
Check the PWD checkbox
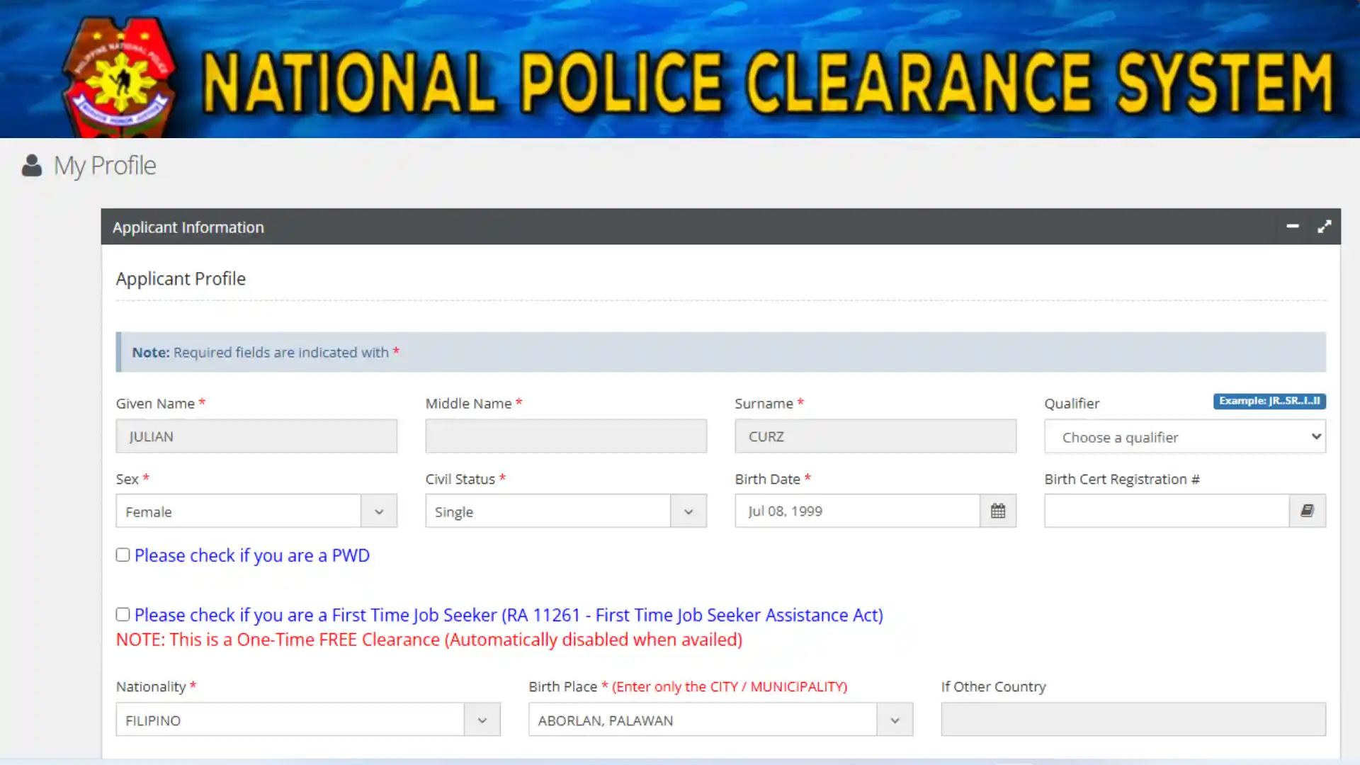[x=122, y=555]
